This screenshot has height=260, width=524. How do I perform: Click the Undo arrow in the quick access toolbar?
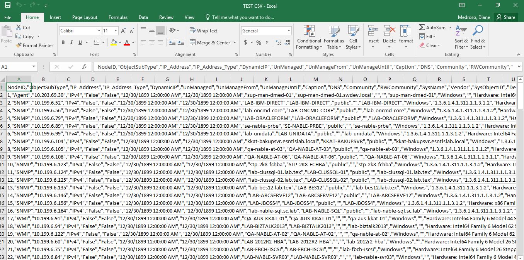[19, 5]
